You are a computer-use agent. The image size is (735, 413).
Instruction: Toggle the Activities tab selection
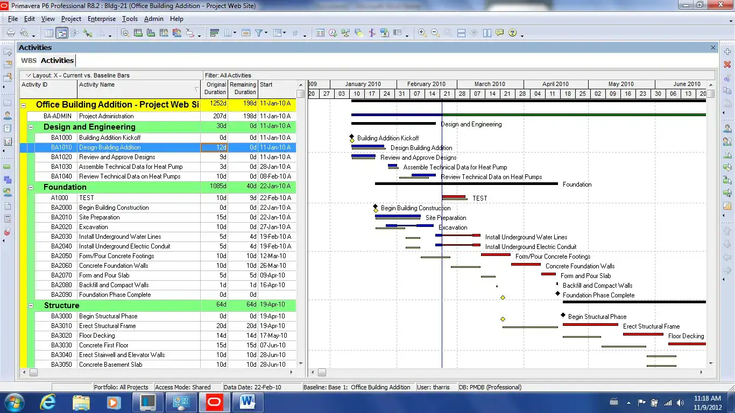pos(56,60)
